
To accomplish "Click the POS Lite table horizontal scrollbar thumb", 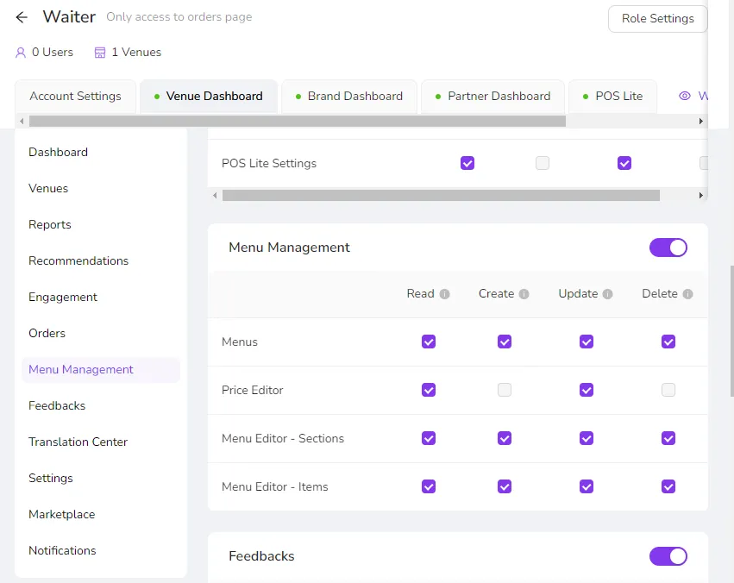I will point(441,195).
